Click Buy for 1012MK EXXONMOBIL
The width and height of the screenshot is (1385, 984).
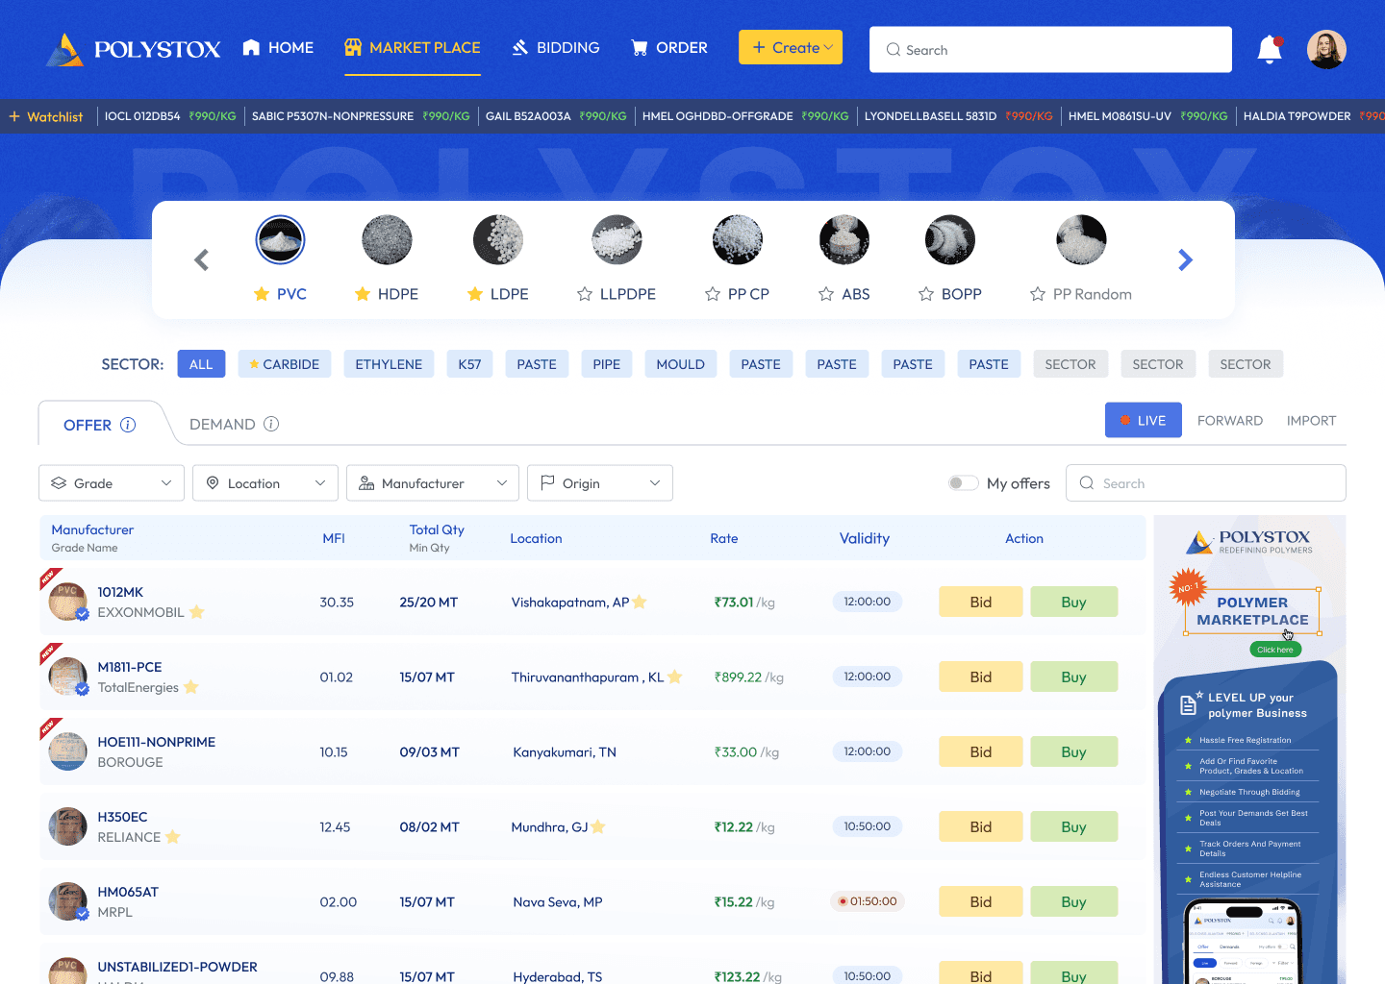point(1074,602)
